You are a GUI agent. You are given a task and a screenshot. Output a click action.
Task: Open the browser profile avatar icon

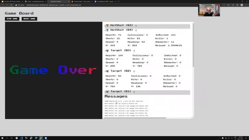tap(242, 5)
